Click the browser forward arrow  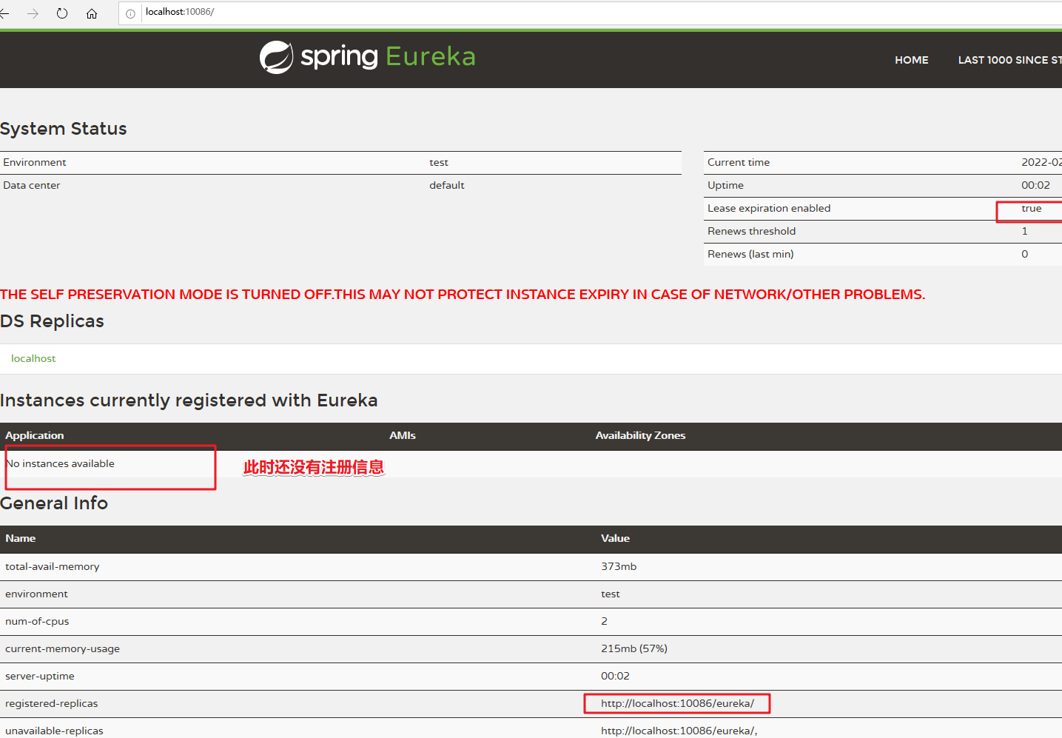33,13
